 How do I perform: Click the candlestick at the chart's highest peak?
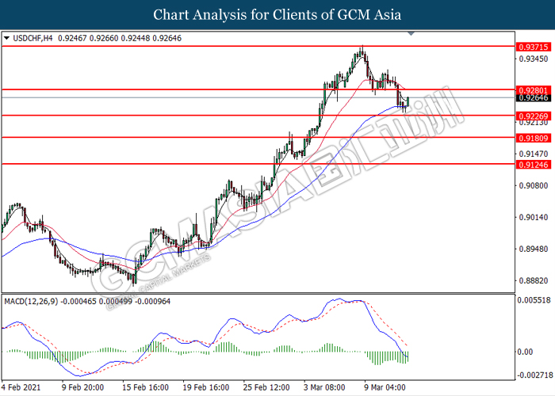click(362, 54)
